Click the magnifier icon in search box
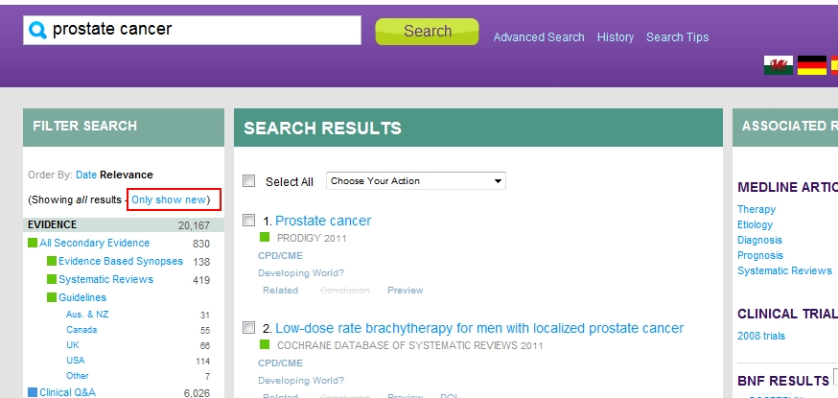The width and height of the screenshot is (838, 398). (x=38, y=30)
